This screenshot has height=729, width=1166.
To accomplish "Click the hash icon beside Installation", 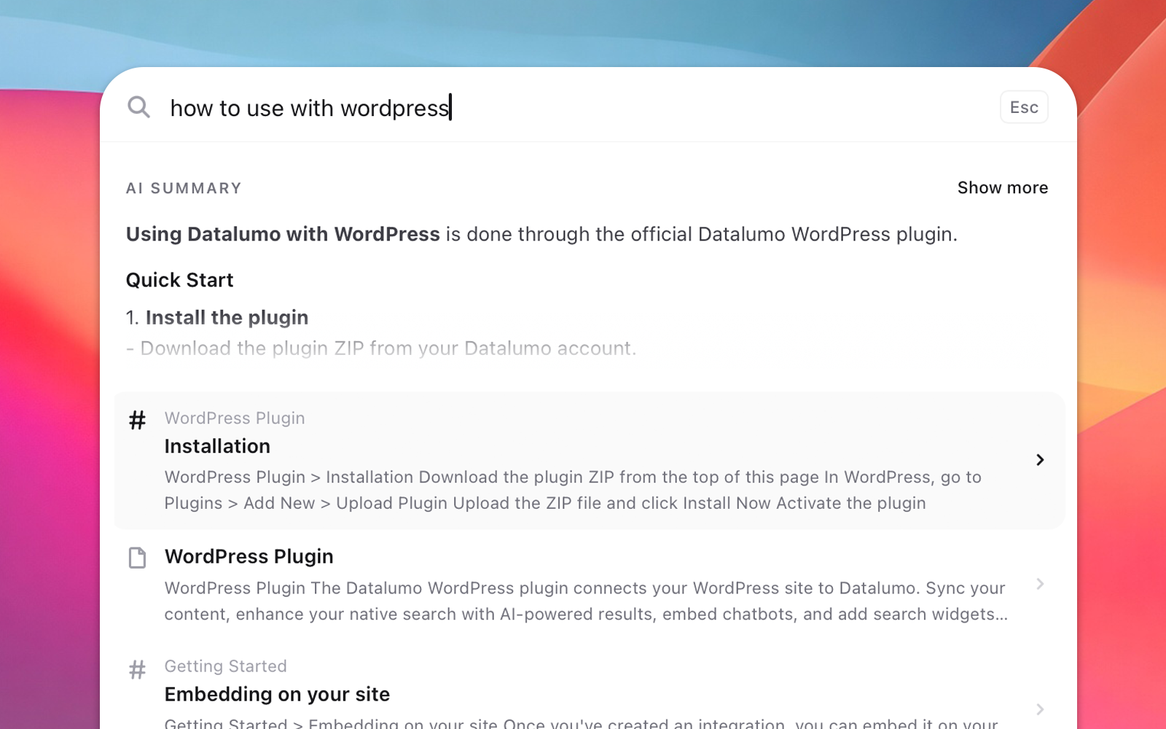I will (x=137, y=420).
